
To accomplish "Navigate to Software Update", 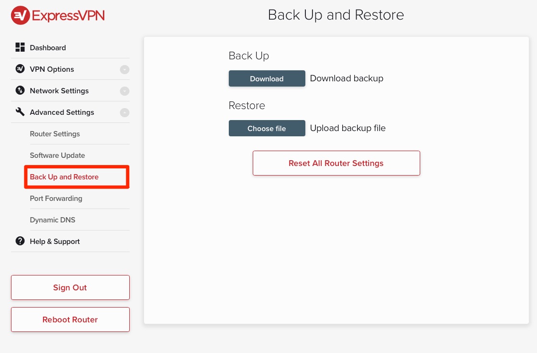I will click(57, 155).
